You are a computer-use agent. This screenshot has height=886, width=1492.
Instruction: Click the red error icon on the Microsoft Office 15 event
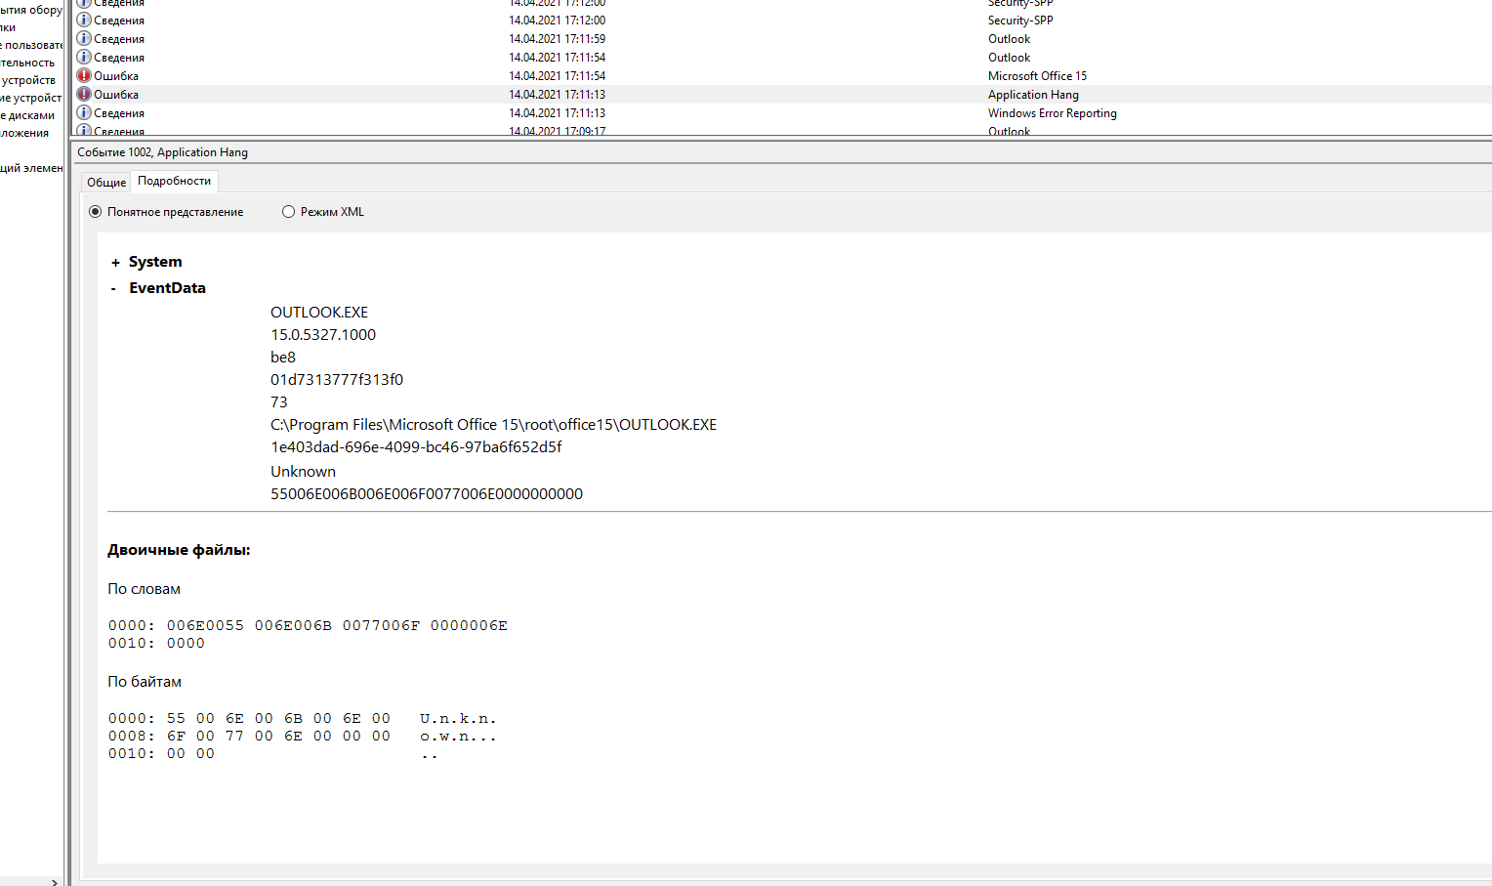click(84, 76)
